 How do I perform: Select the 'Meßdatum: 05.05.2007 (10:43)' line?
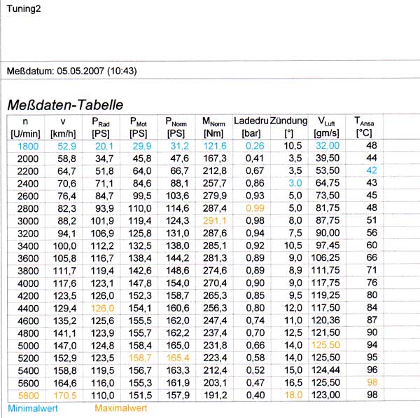click(72, 71)
